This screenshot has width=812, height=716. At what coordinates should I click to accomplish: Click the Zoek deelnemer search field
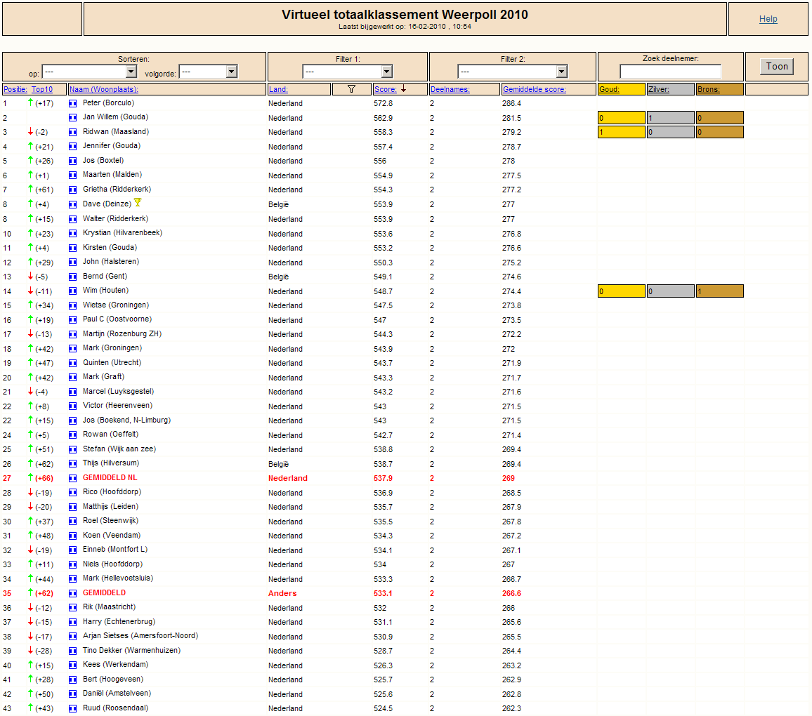[x=671, y=72]
